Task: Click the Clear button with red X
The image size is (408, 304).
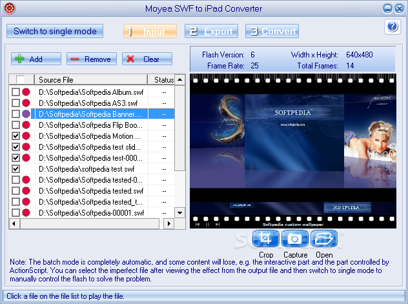Action: click(147, 59)
